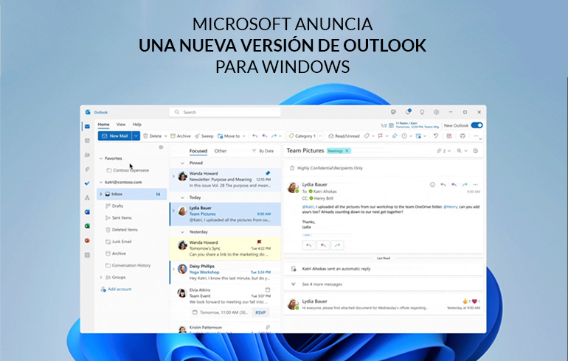Switch to the View ribbon tab
This screenshot has width=568, height=361.
(121, 125)
